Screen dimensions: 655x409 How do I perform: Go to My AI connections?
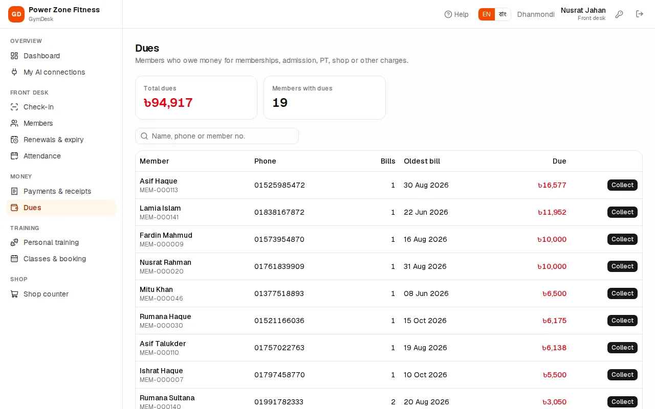point(61,72)
